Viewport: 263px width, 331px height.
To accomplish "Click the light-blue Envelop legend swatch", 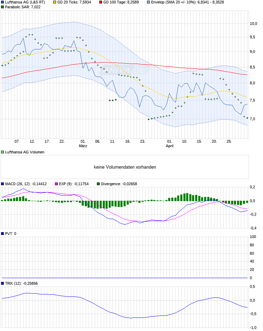I will click(148, 2).
